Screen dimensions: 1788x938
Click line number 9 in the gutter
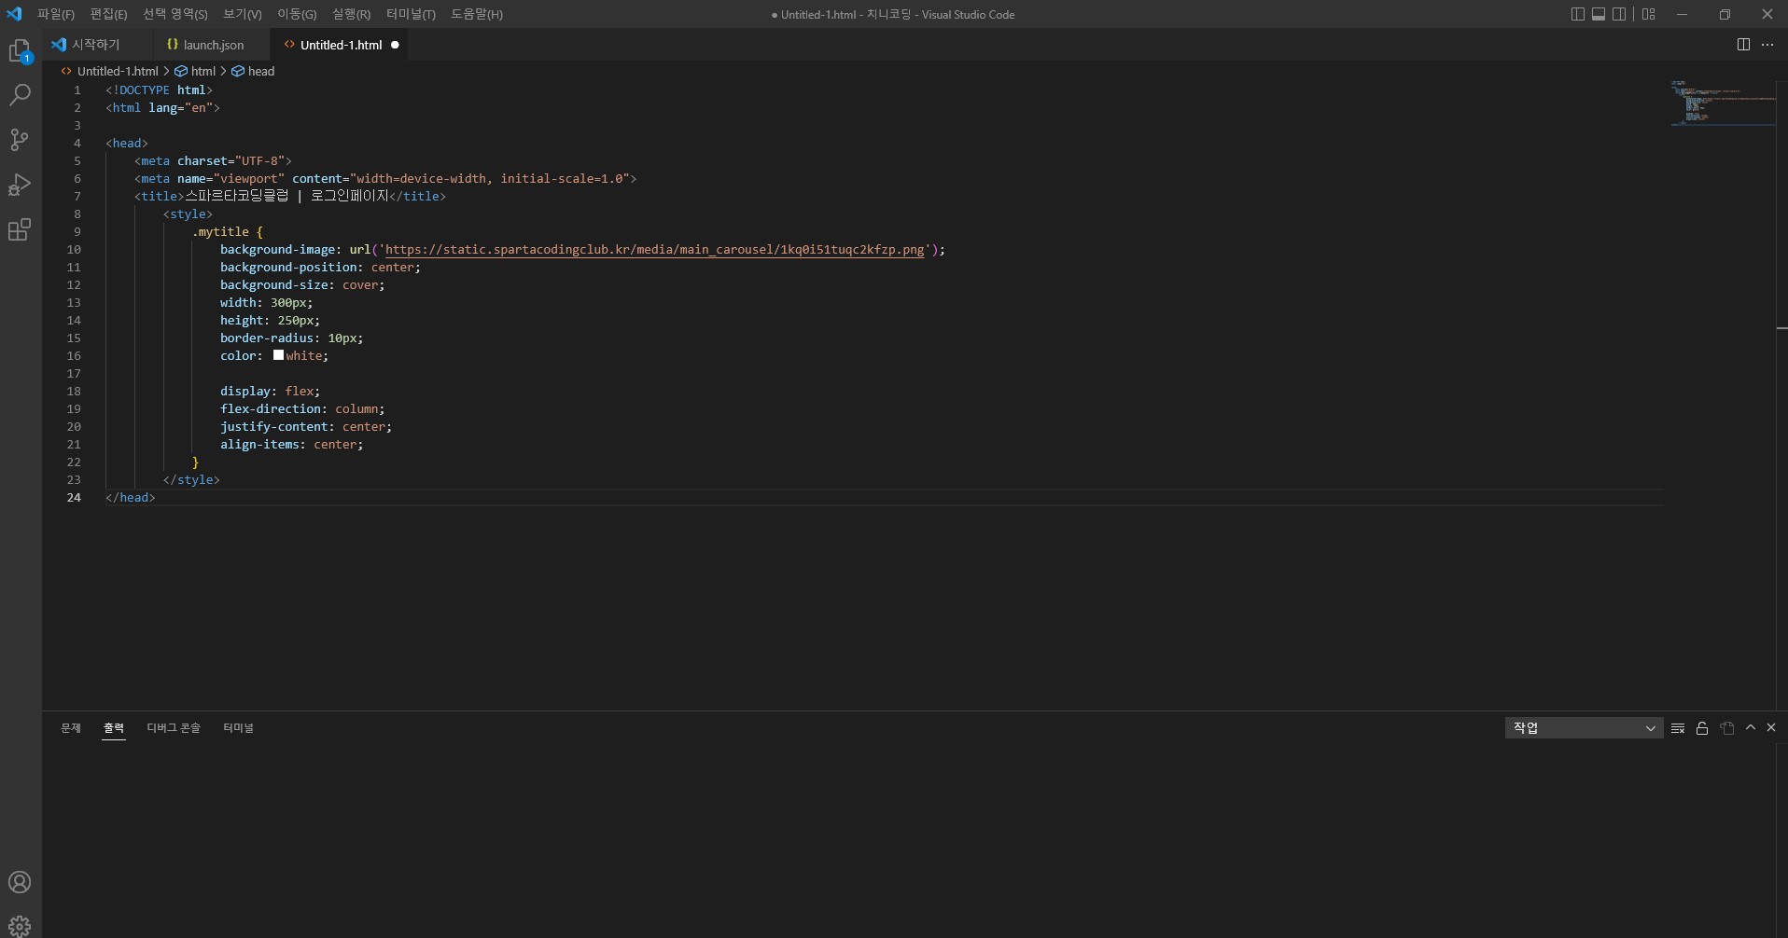pyautogui.click(x=77, y=232)
